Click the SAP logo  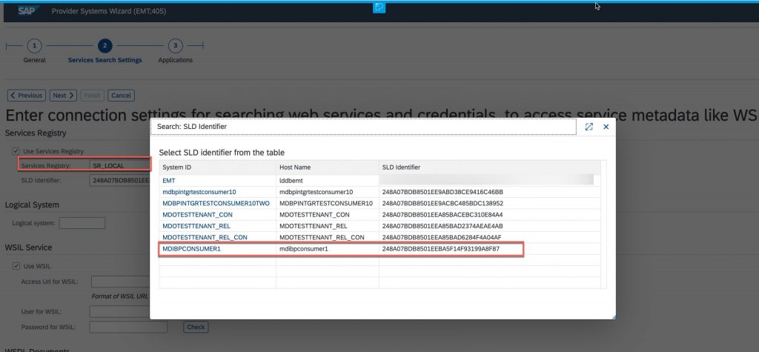29,10
